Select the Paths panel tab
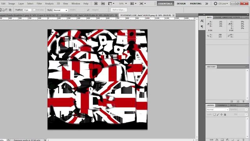Image resolution: width=250 pixels, height=141 pixels. [233, 105]
